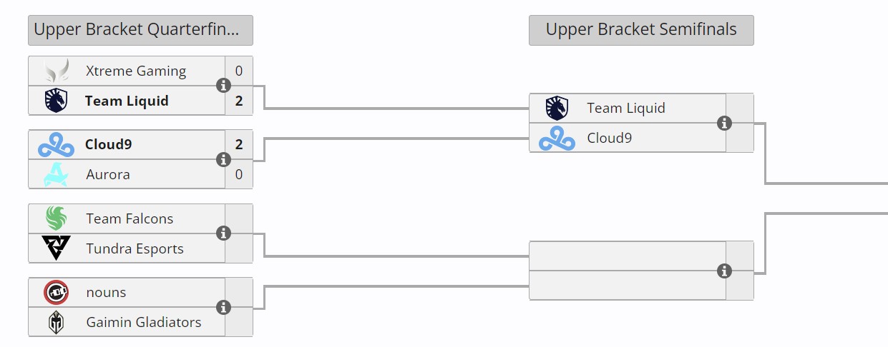Screen dimensions: 888x347
Task: Open match info for Cloud9 vs Aurora
Action: [x=223, y=159]
